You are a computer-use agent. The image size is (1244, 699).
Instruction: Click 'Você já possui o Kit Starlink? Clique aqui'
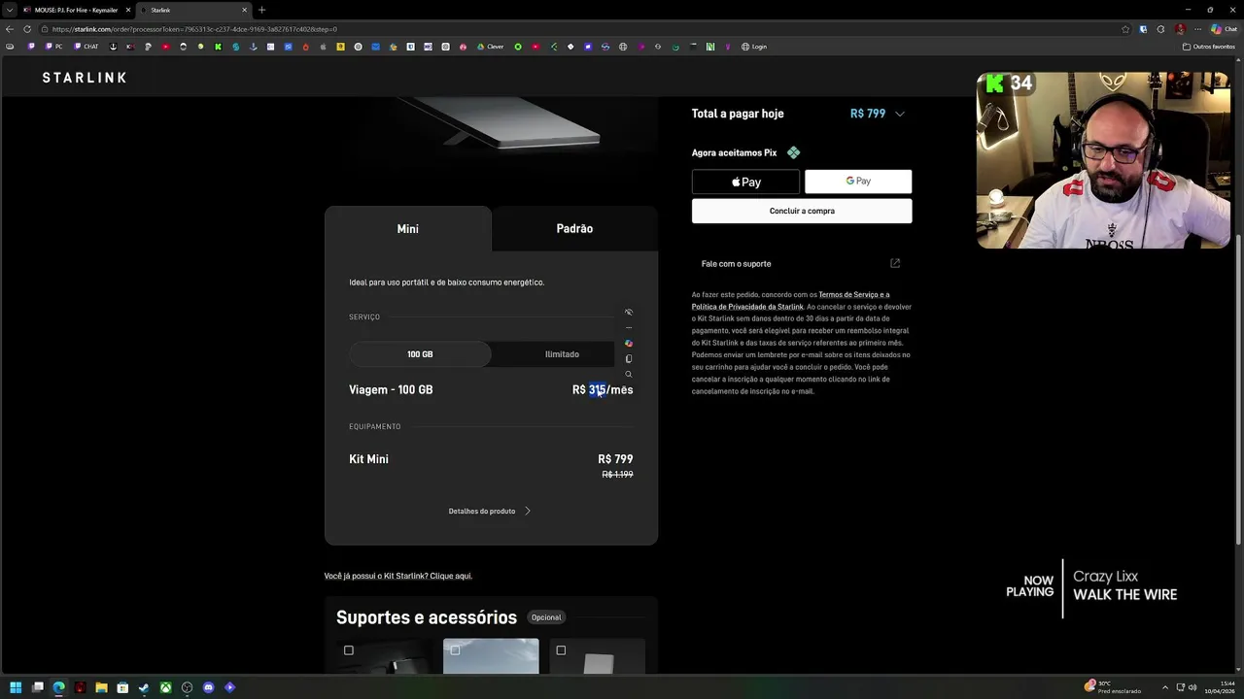pyautogui.click(x=398, y=576)
